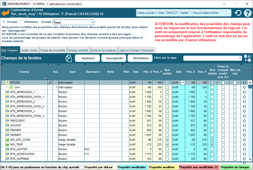
Task: Switch to the Boutons dynamiques tab
Action: coord(103,50)
